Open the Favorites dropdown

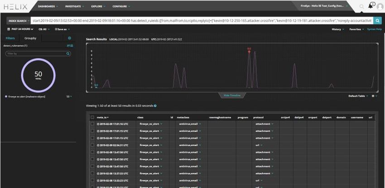pos(357,29)
